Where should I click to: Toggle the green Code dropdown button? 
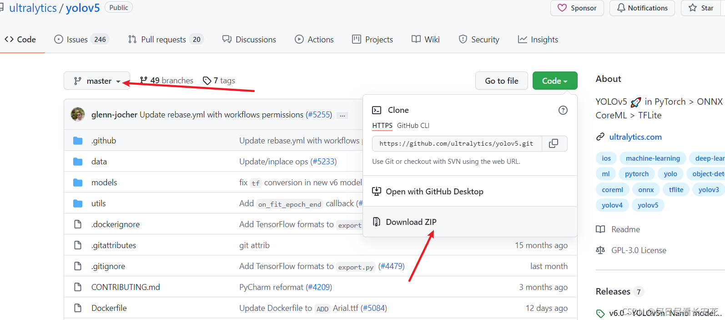pyautogui.click(x=555, y=81)
